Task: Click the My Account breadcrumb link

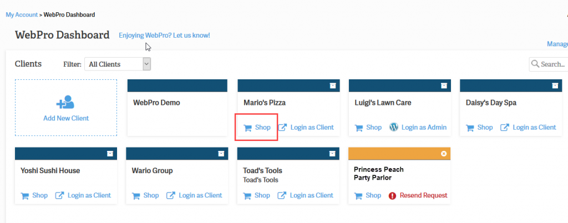Action: [22, 14]
